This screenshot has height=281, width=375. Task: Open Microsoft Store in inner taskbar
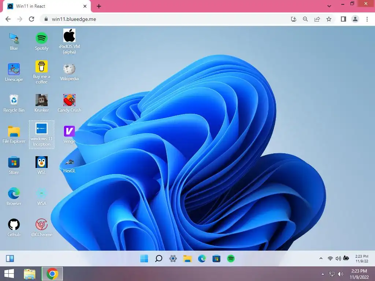point(216,259)
